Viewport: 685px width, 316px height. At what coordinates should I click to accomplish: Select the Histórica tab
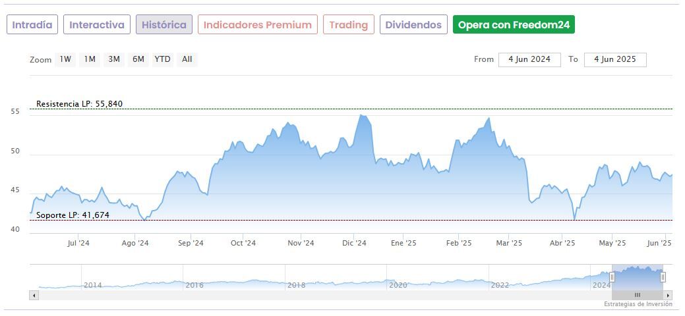164,25
